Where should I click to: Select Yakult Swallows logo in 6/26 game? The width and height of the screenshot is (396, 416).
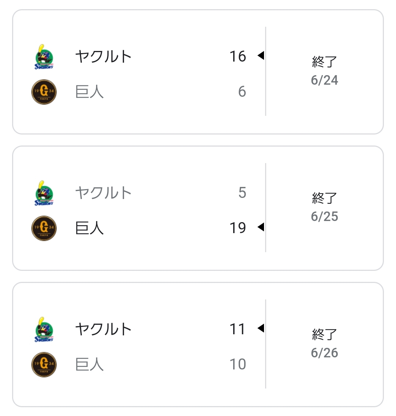pyautogui.click(x=44, y=330)
